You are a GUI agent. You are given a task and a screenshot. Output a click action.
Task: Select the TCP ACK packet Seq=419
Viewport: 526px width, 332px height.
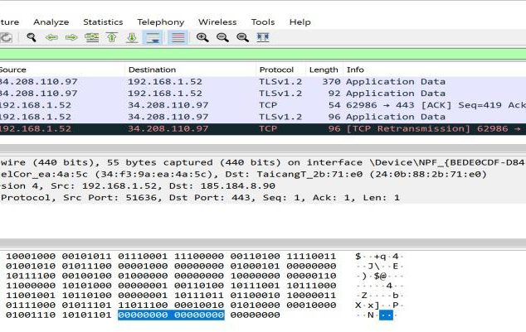click(263, 105)
